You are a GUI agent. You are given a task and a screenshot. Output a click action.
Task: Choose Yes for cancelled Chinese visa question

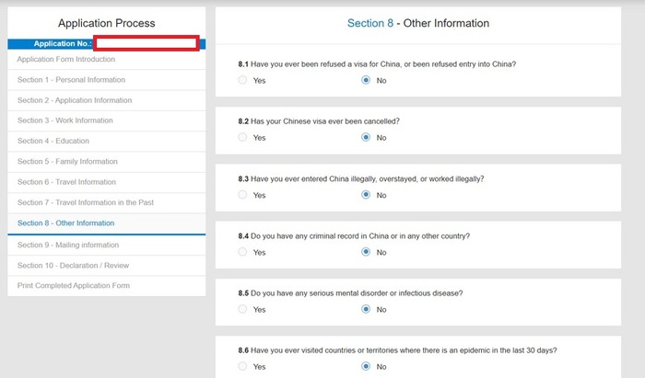(x=242, y=137)
